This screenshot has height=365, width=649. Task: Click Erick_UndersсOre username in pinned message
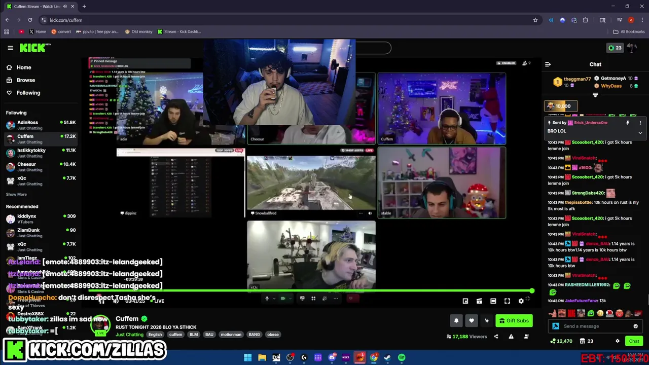pyautogui.click(x=590, y=123)
